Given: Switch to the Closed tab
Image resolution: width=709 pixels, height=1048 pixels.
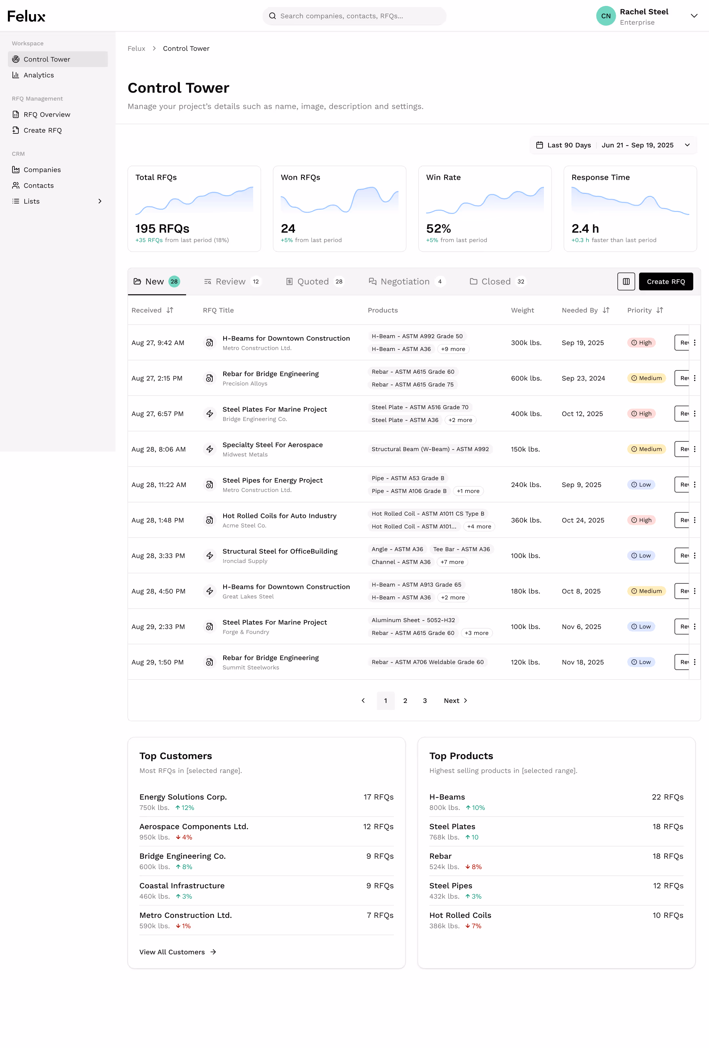Looking at the screenshot, I should pyautogui.click(x=496, y=281).
